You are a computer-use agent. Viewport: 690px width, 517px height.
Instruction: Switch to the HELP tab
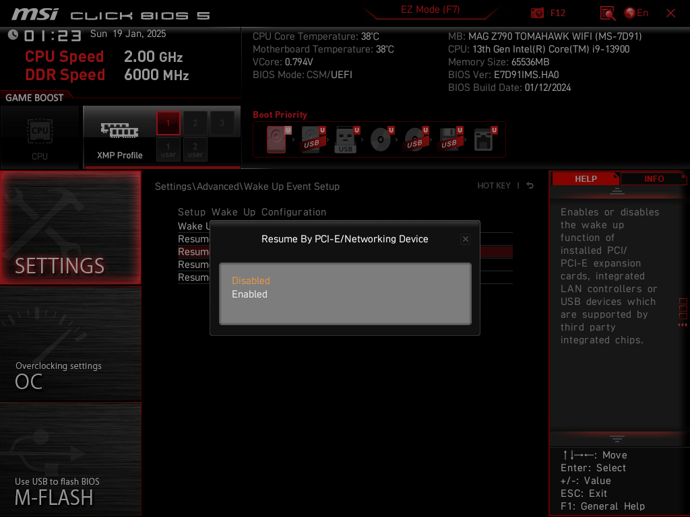(x=586, y=179)
